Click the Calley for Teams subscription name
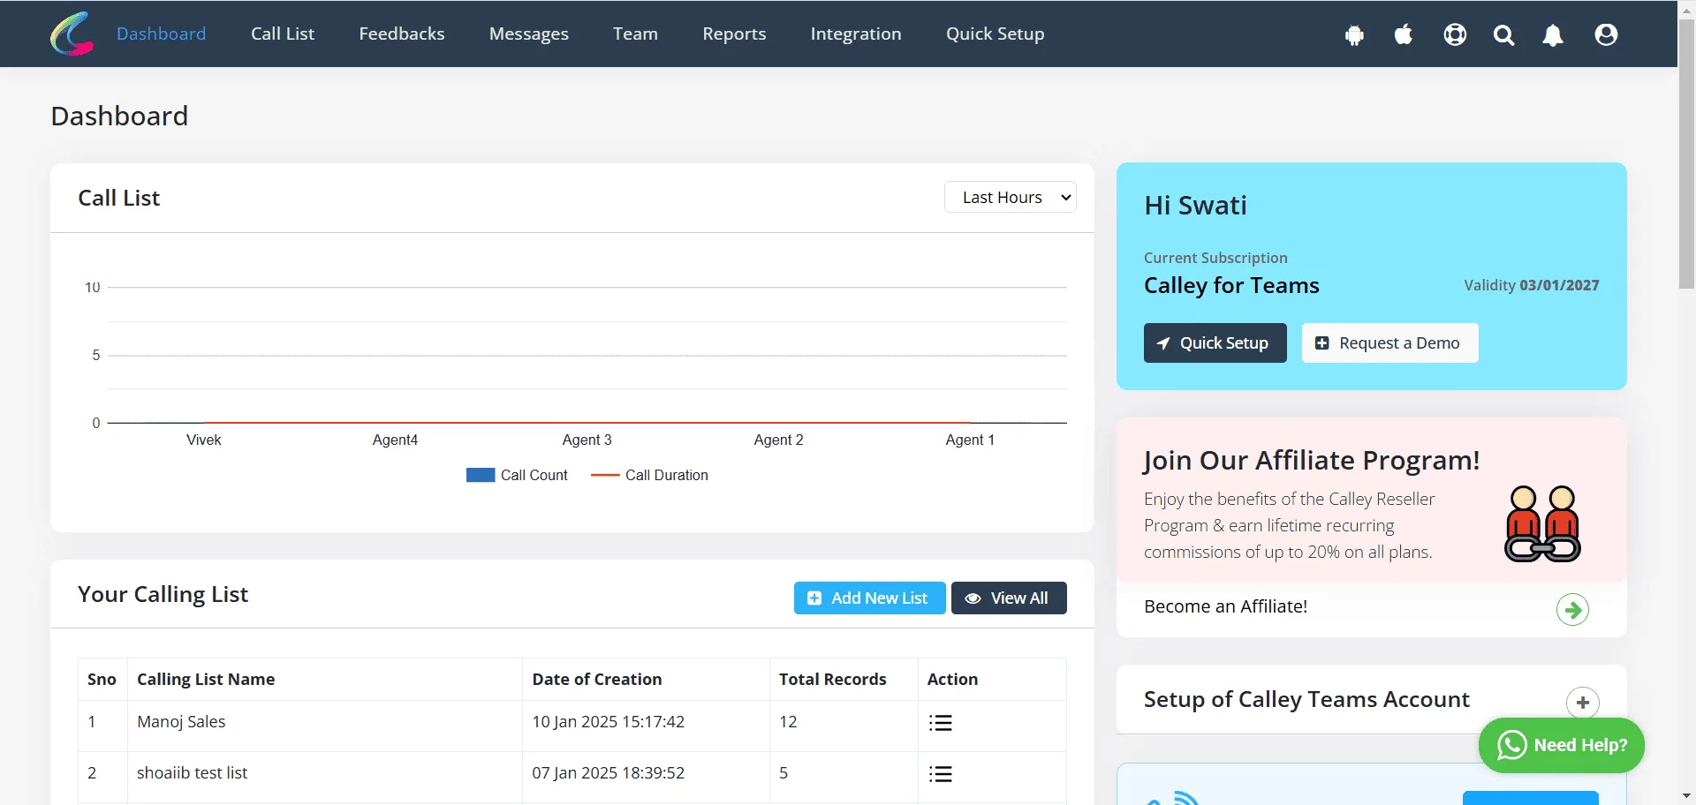The height and width of the screenshot is (805, 1696). [1231, 285]
